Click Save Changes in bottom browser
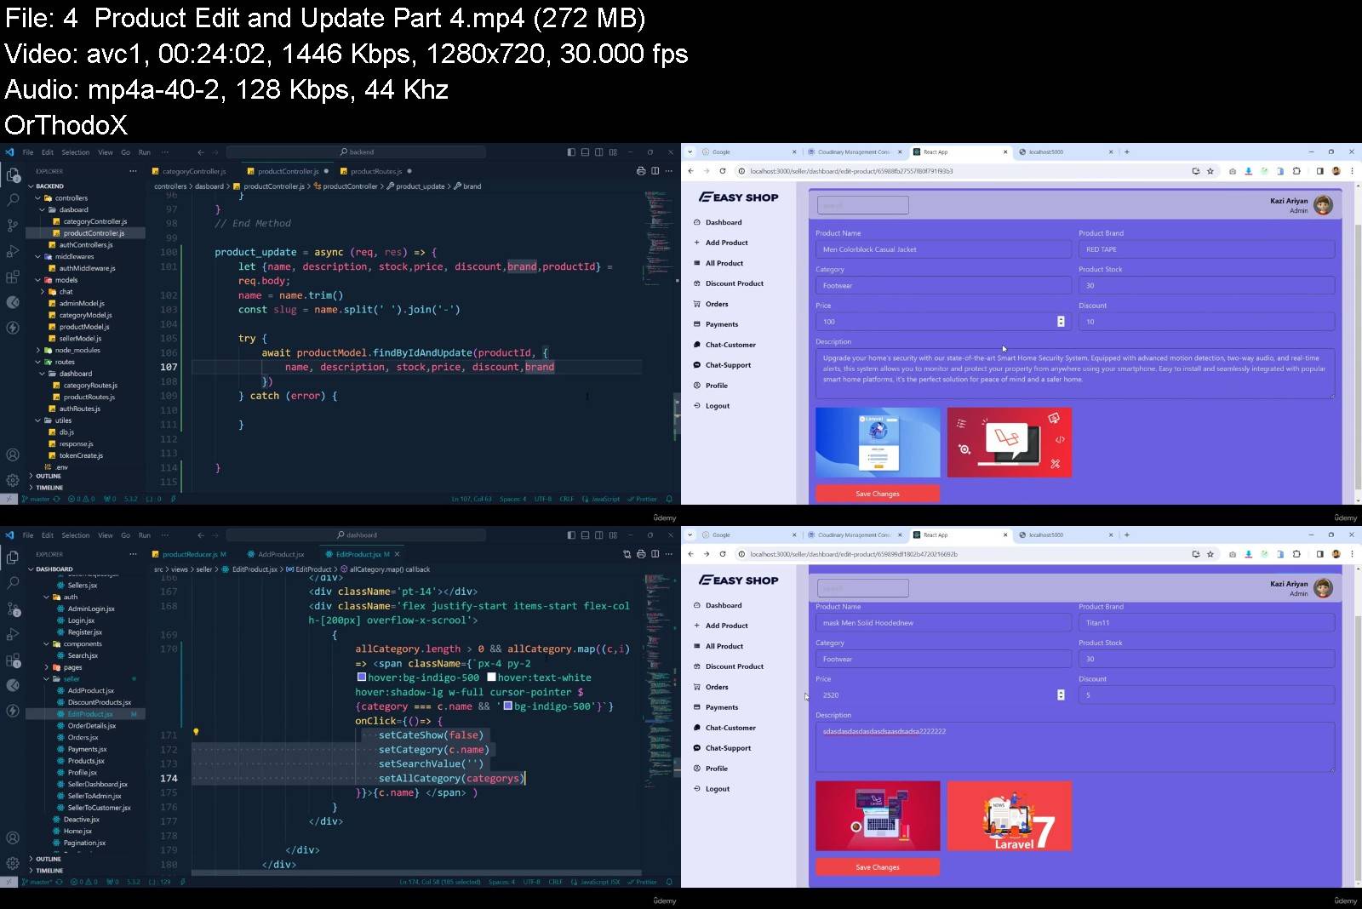Viewport: 1362px width, 909px height. click(878, 867)
